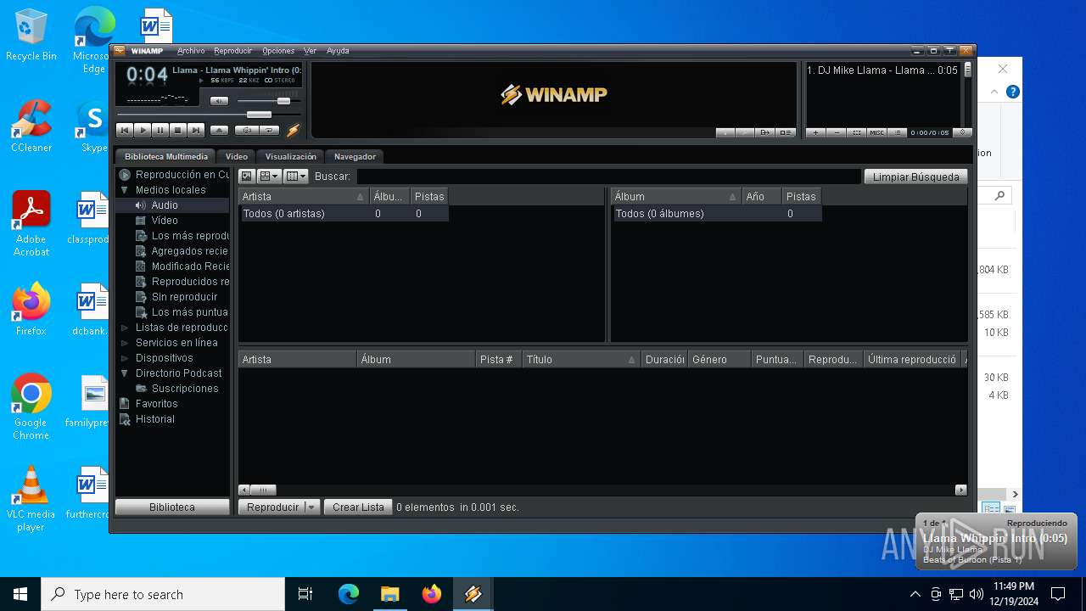The image size is (1086, 611).
Task: Click the album art view icon button
Action: point(247,177)
